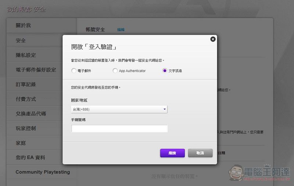The width and height of the screenshot is (294, 186).
Task: Open 玩家控制 in the sidebar
Action: (x=26, y=128)
